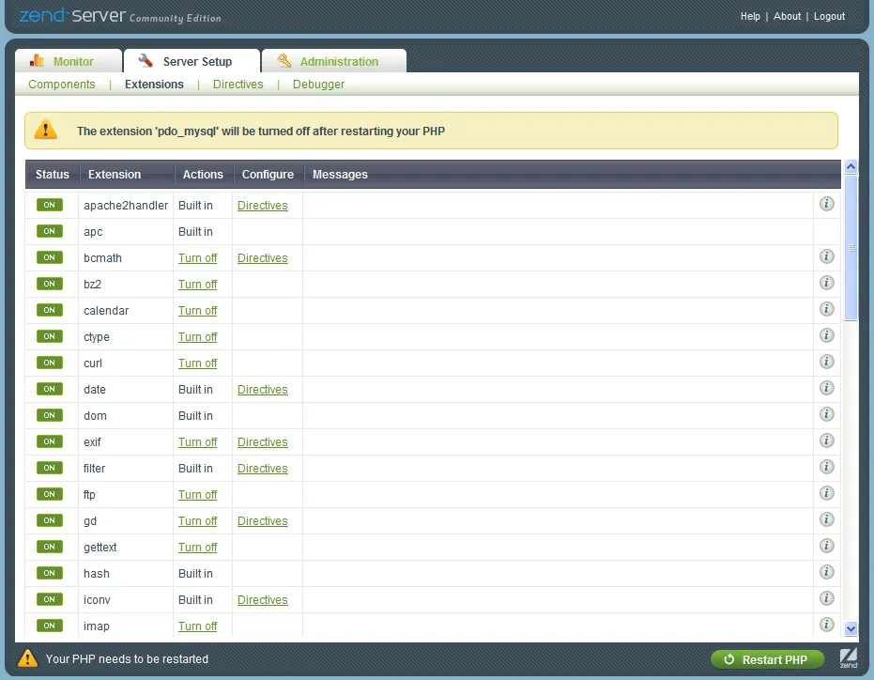This screenshot has width=874, height=680.
Task: Turn off the bcmath extension
Action: (197, 257)
